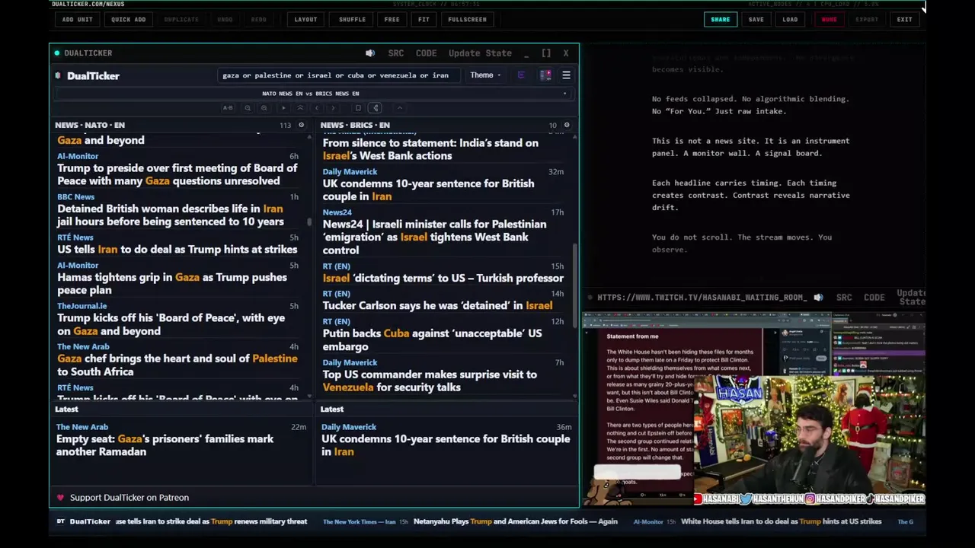Click the double chevron up icon
The height and width of the screenshot is (548, 975).
click(300, 108)
